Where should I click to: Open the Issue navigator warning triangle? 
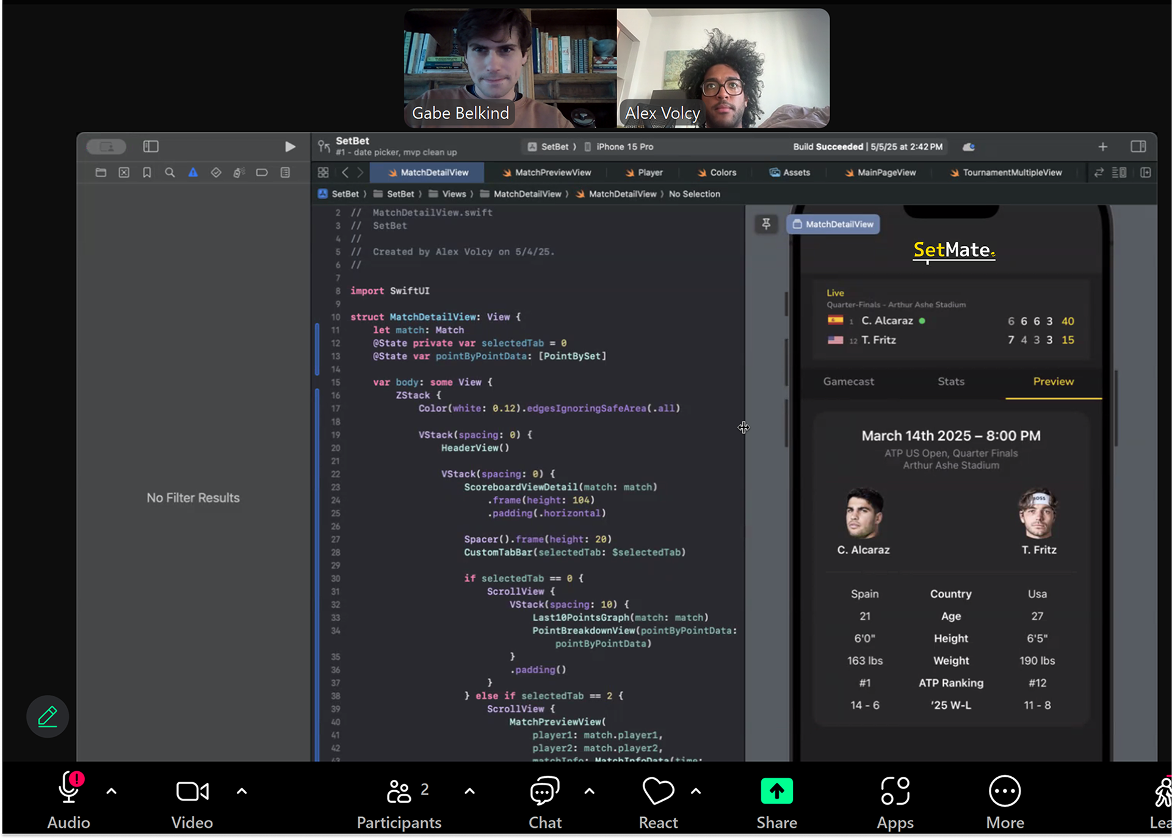point(193,173)
